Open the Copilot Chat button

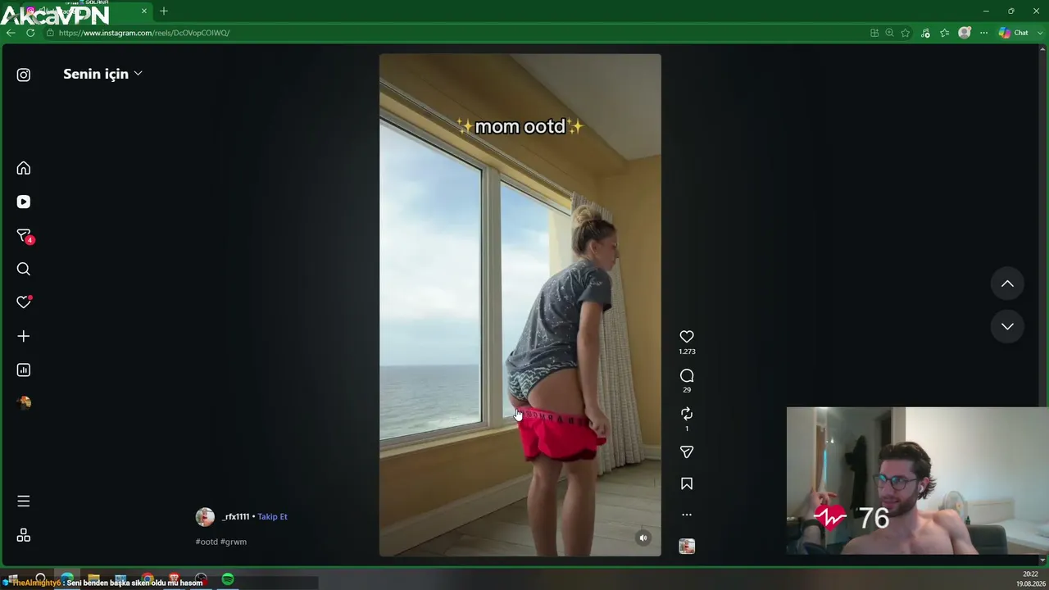point(1014,33)
